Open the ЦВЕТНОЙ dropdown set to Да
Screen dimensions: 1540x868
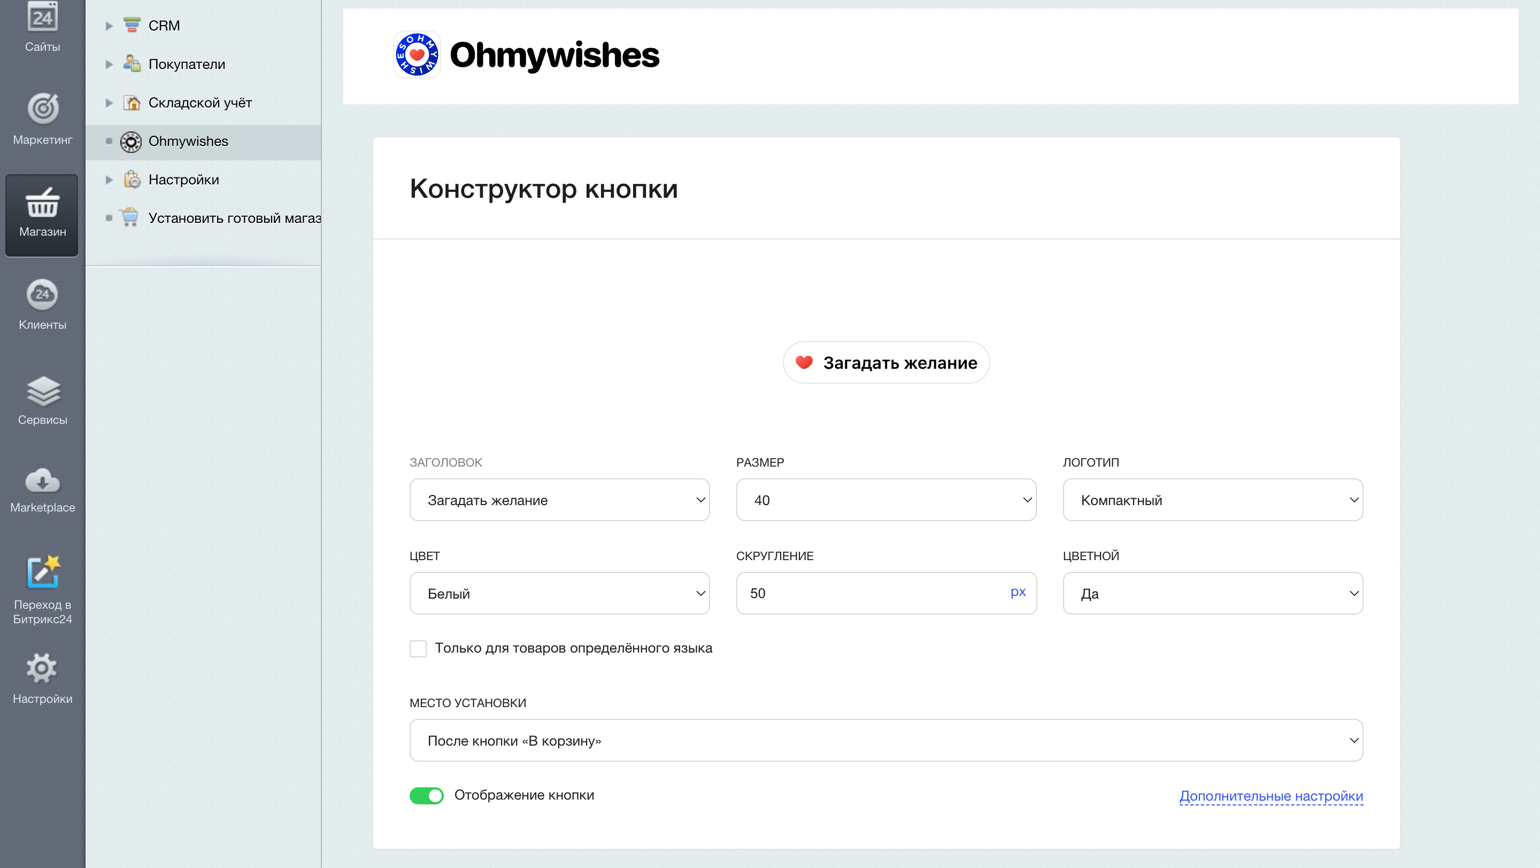[1212, 593]
